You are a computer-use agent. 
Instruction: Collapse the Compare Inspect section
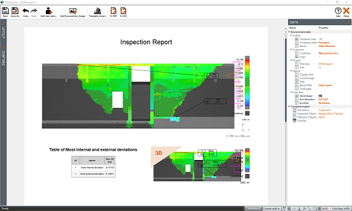pos(289,107)
